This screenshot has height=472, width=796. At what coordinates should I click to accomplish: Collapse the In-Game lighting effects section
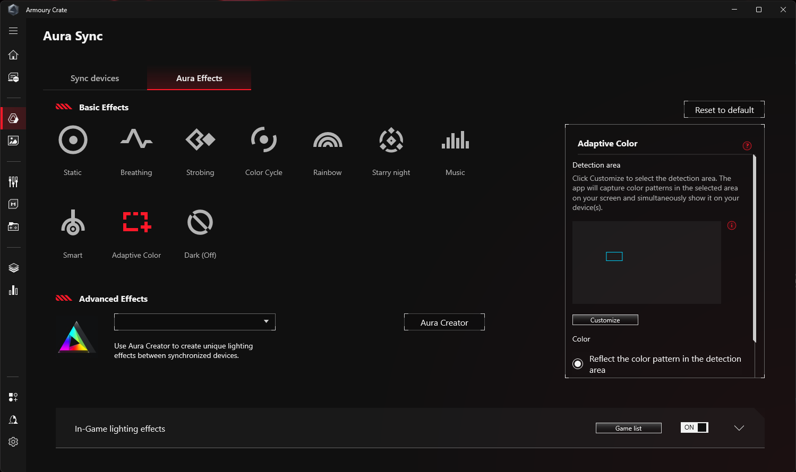tap(739, 427)
